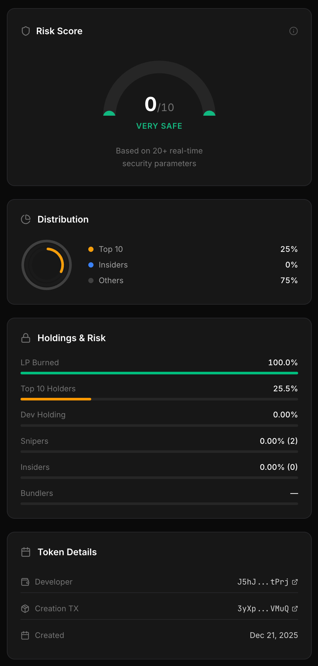Viewport: 318px width, 666px height.
Task: Click the calendar icon next to Created
Action: [25, 635]
